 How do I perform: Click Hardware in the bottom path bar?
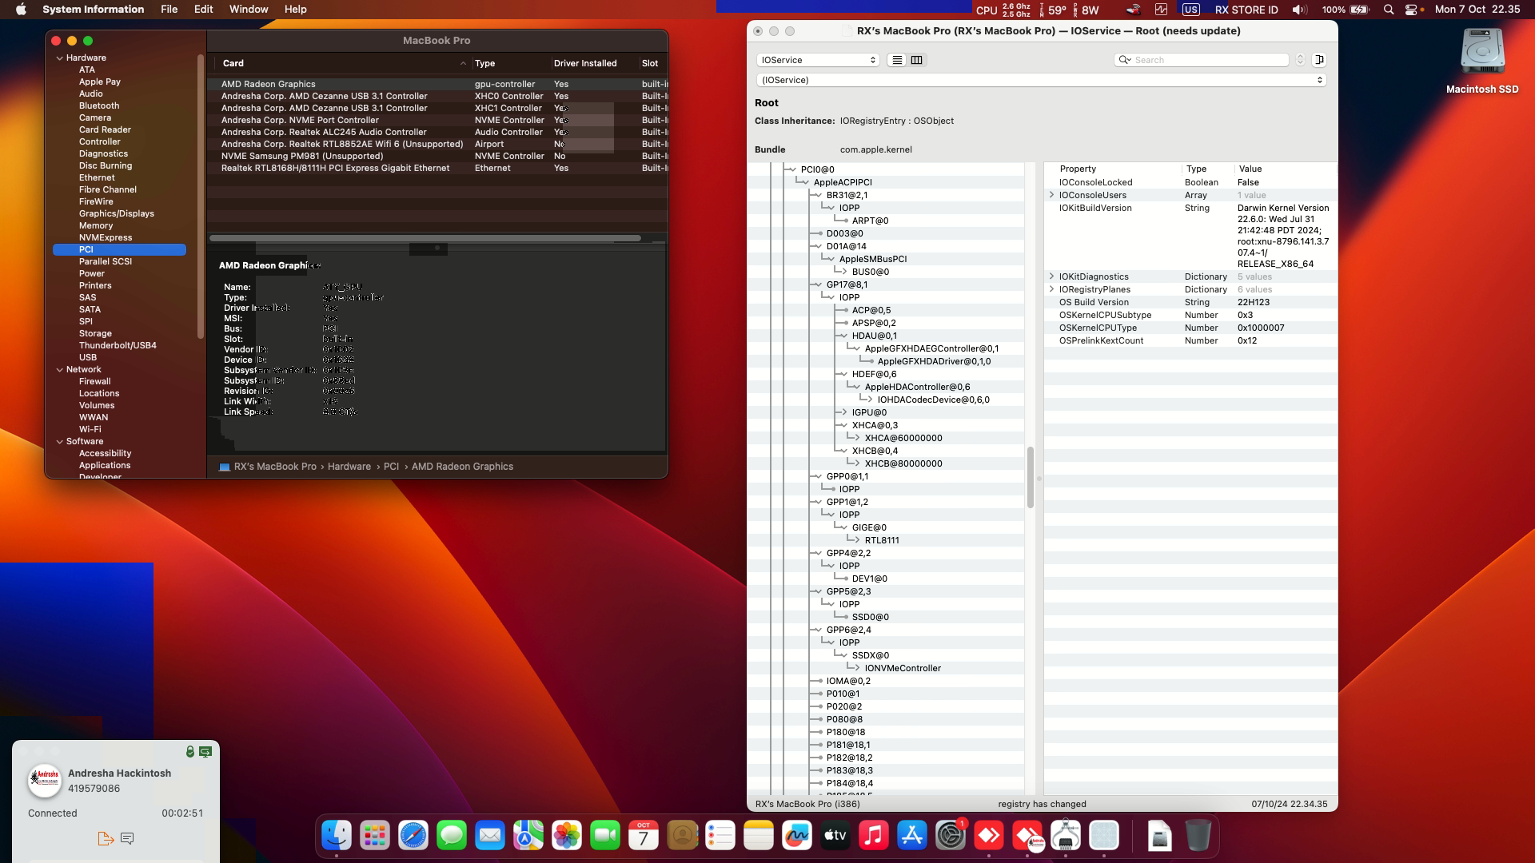click(349, 467)
